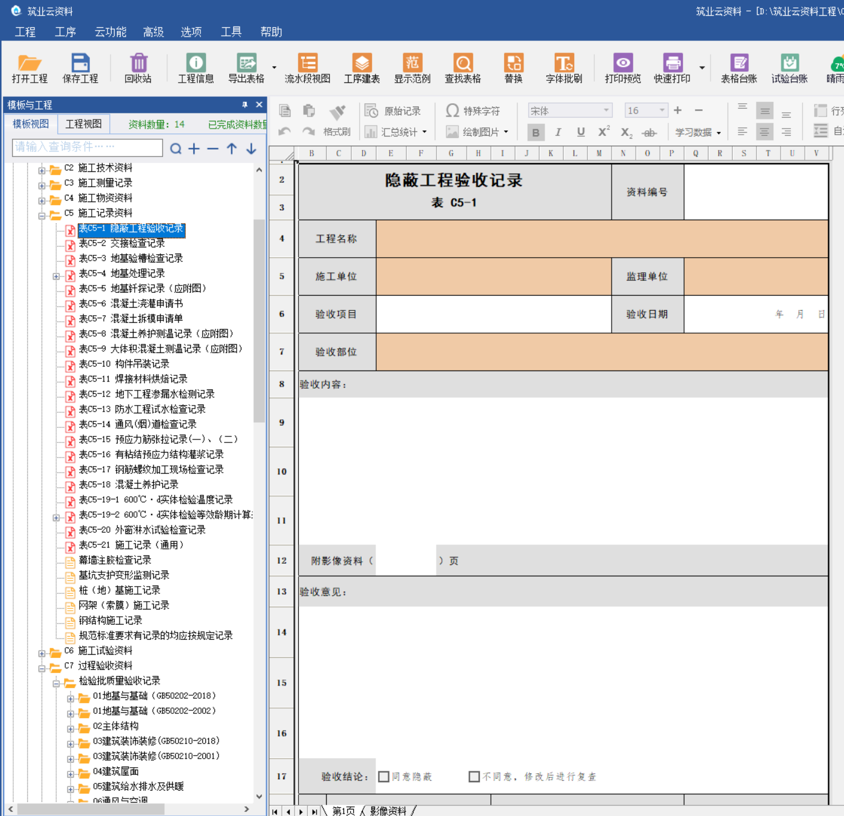Image resolution: width=844 pixels, height=816 pixels.
Task: Open 表格台账 ledger
Action: [739, 68]
